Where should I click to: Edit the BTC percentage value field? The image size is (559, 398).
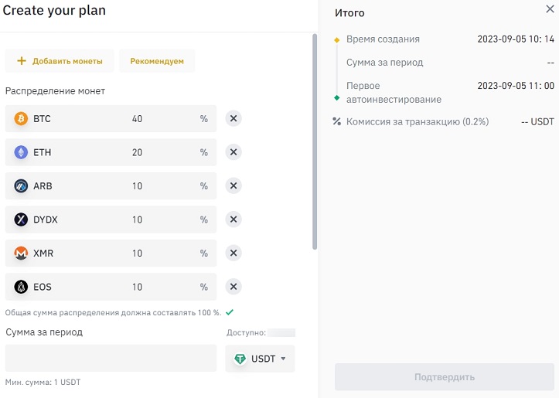pos(137,119)
